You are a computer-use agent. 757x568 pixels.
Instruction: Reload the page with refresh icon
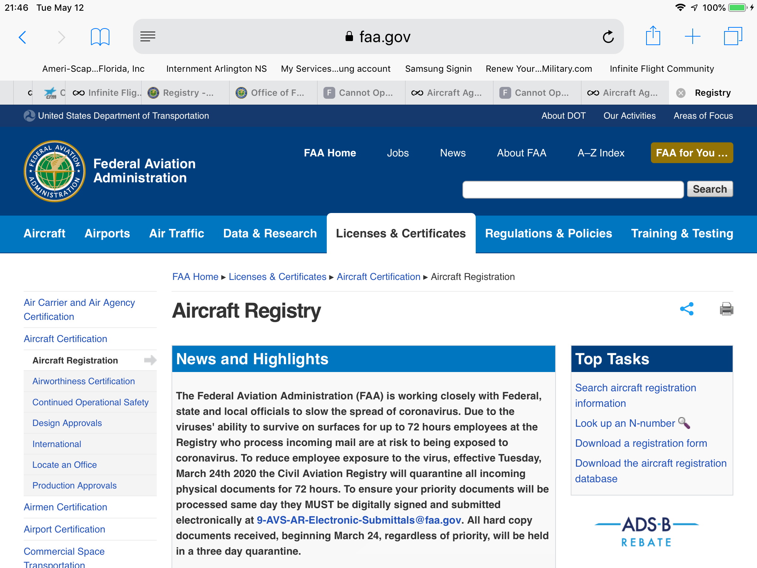click(x=608, y=37)
